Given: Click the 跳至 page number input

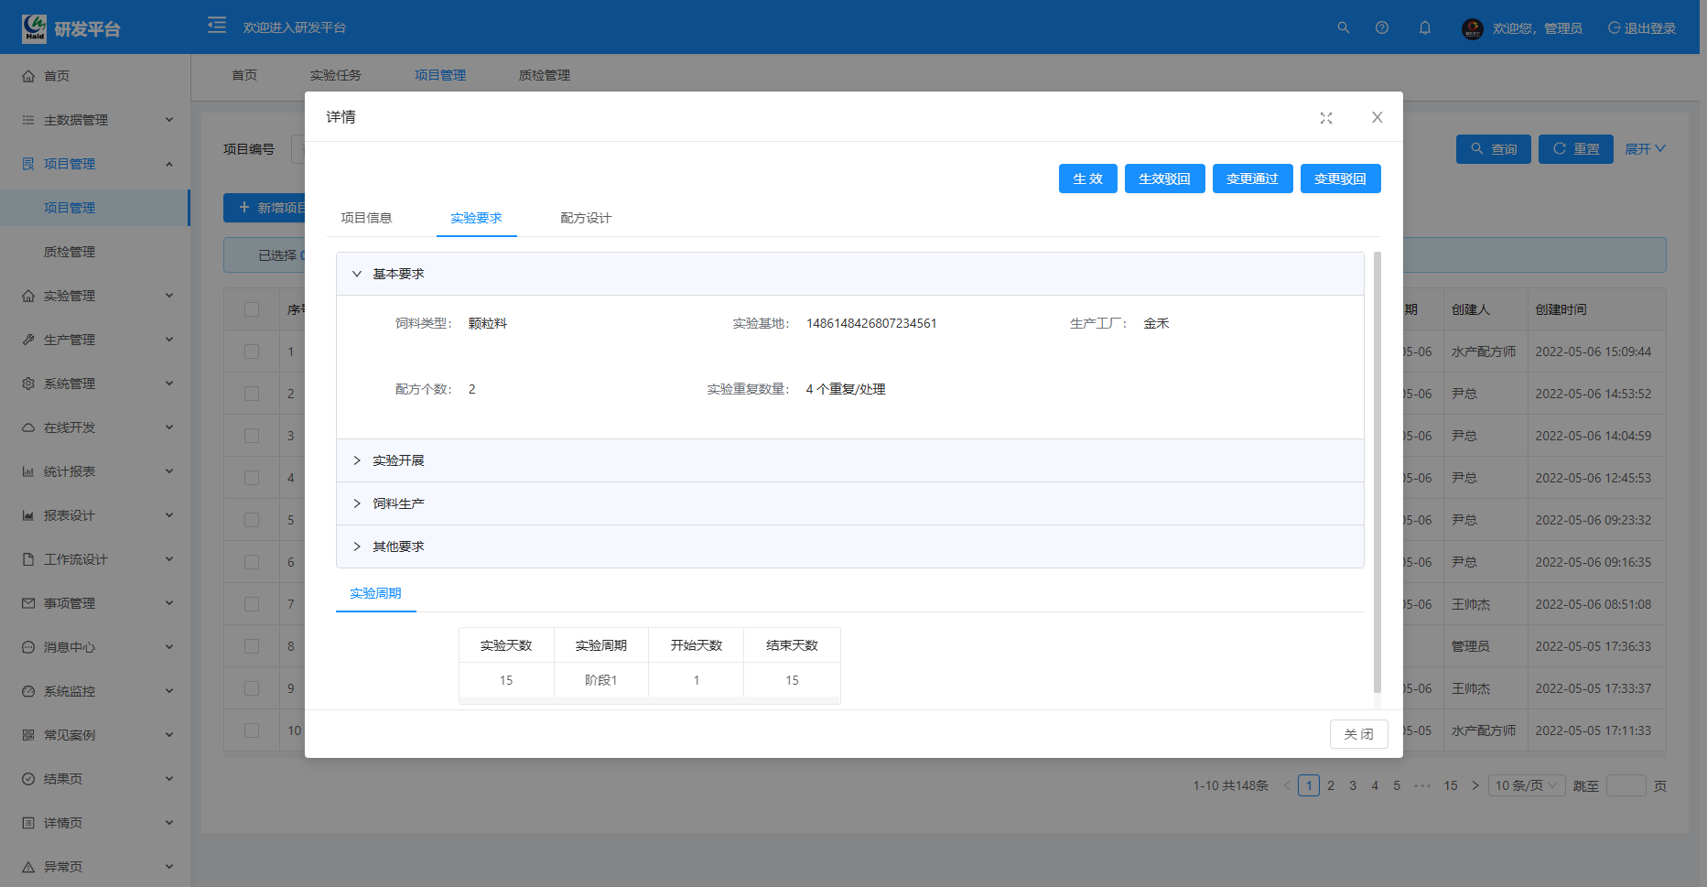Looking at the screenshot, I should 1626,785.
